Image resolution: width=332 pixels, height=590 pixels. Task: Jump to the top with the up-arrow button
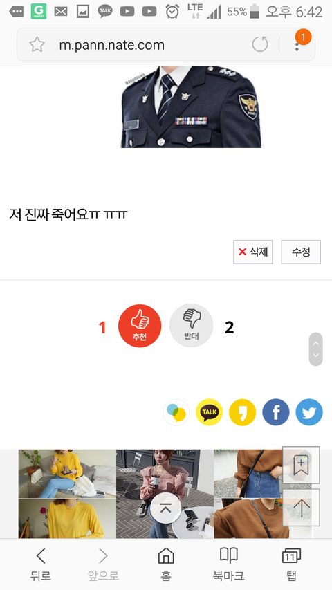(301, 508)
